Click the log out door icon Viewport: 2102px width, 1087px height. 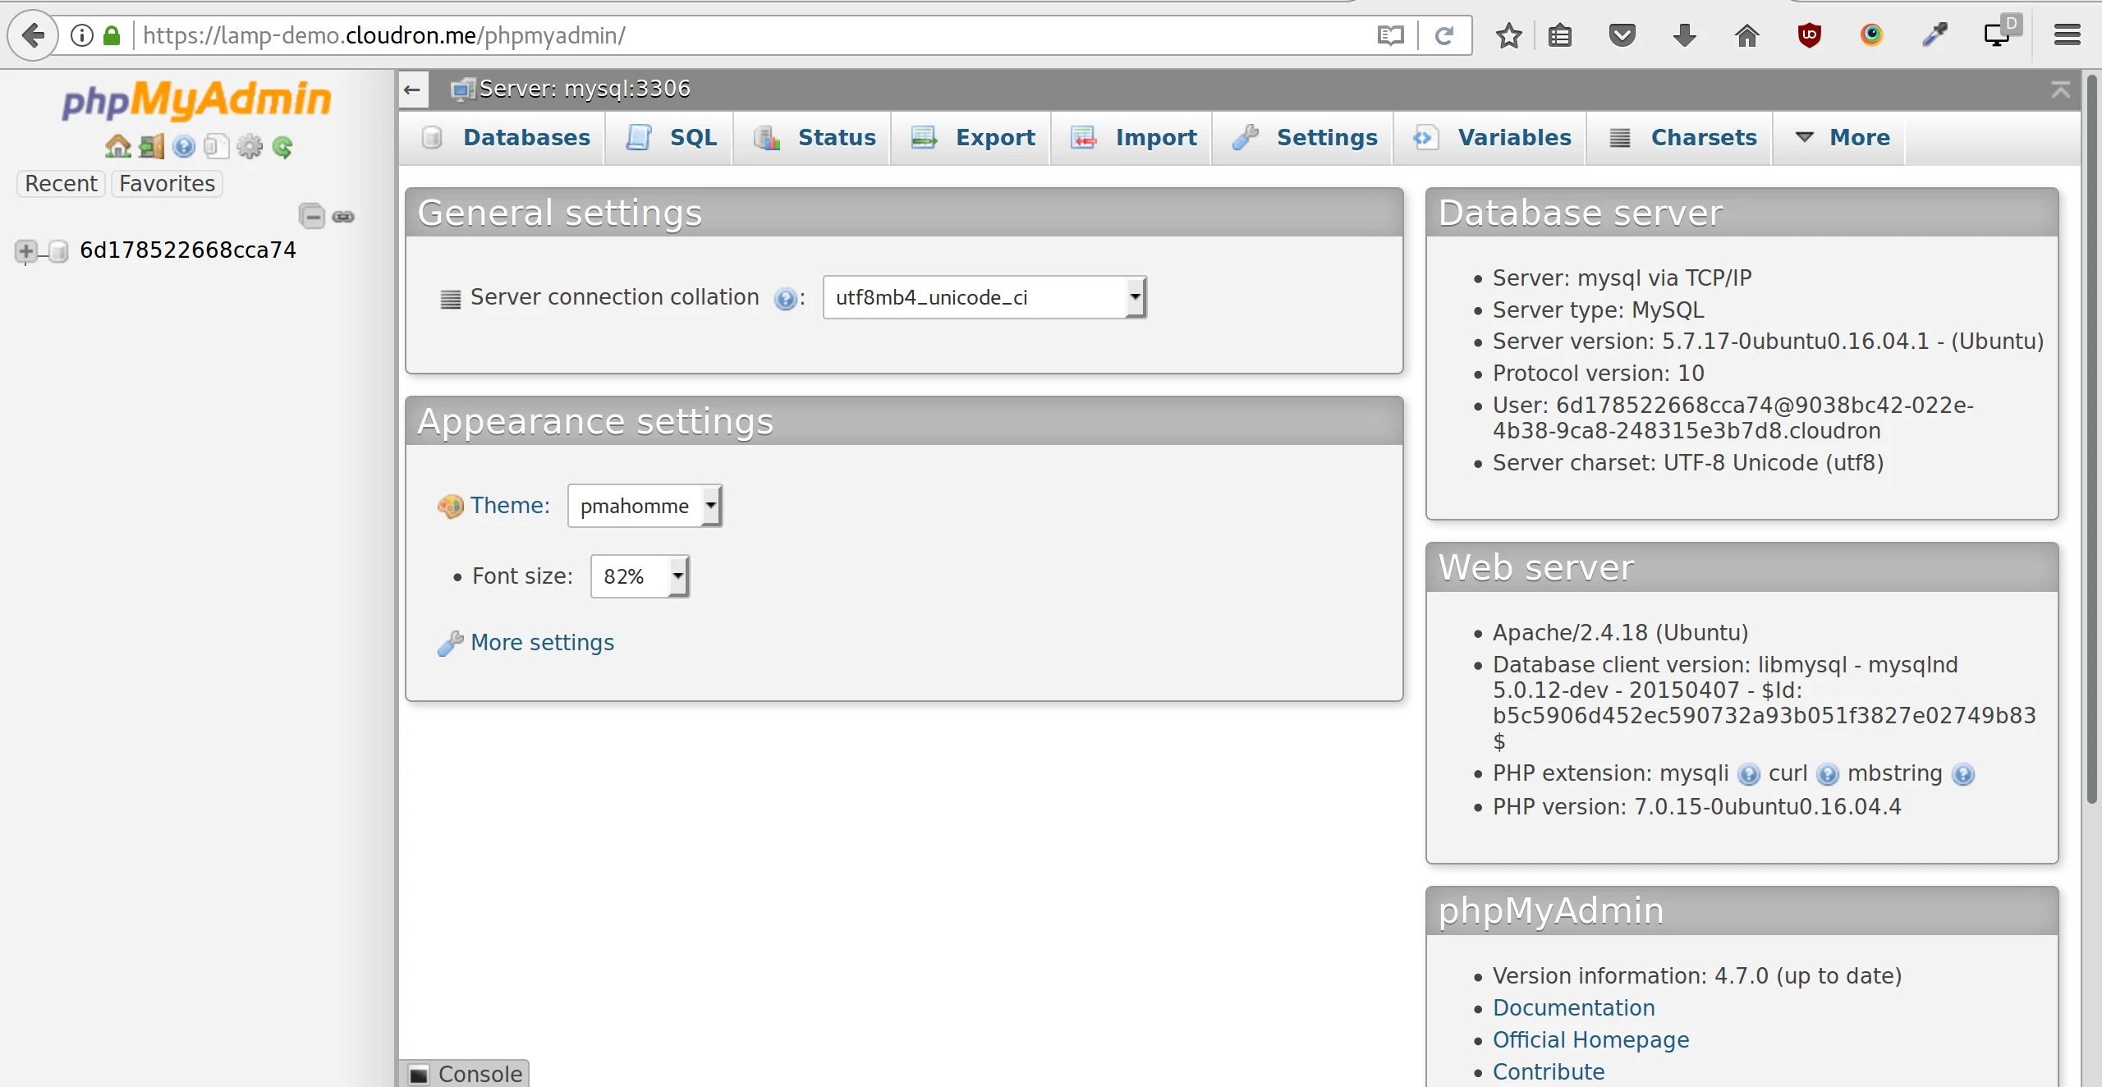[150, 146]
